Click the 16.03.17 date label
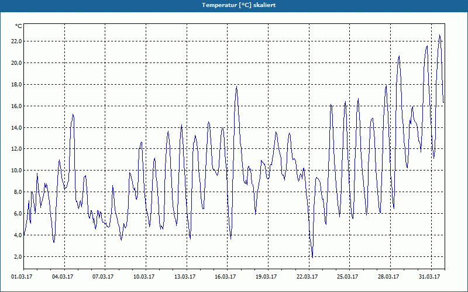468x292 pixels. pos(225,277)
